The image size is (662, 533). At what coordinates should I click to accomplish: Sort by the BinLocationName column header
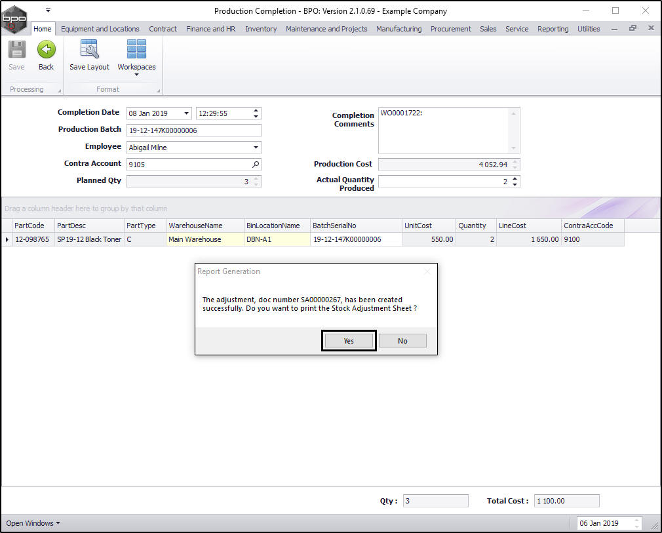[x=277, y=226]
